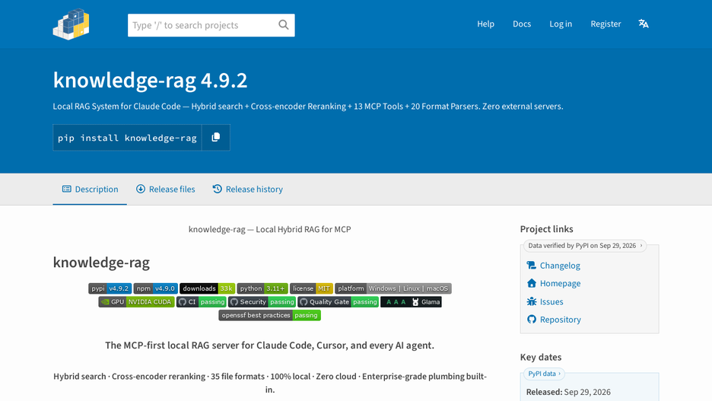The width and height of the screenshot is (712, 401).
Task: Click the search magnifier icon
Action: point(283,25)
